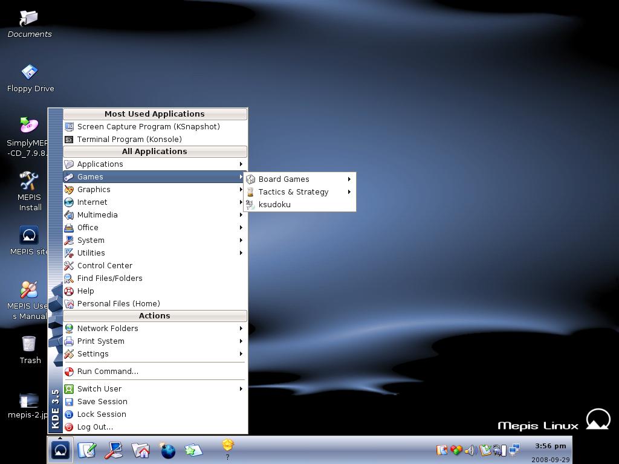Launch the text editor panel icon with green pen
The width and height of the screenshot is (619, 464).
coord(87,450)
